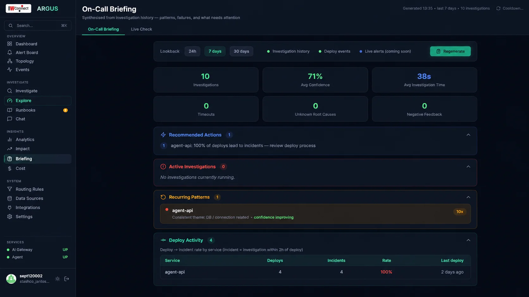Click the Active Investigations alert circle icon
The width and height of the screenshot is (529, 297).
pos(163,167)
